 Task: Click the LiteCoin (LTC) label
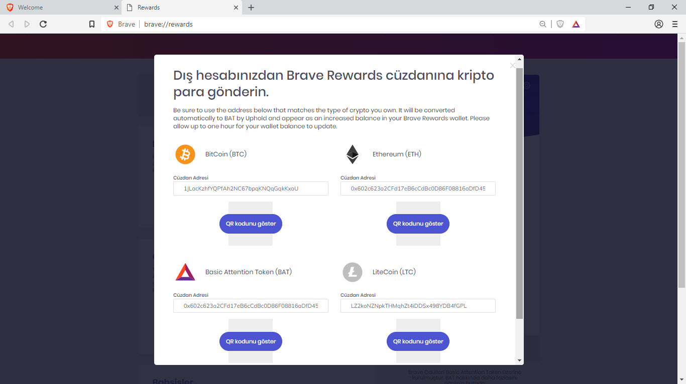[x=394, y=272]
